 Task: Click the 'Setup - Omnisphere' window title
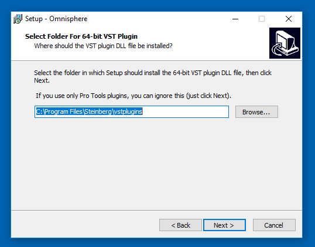[56, 19]
